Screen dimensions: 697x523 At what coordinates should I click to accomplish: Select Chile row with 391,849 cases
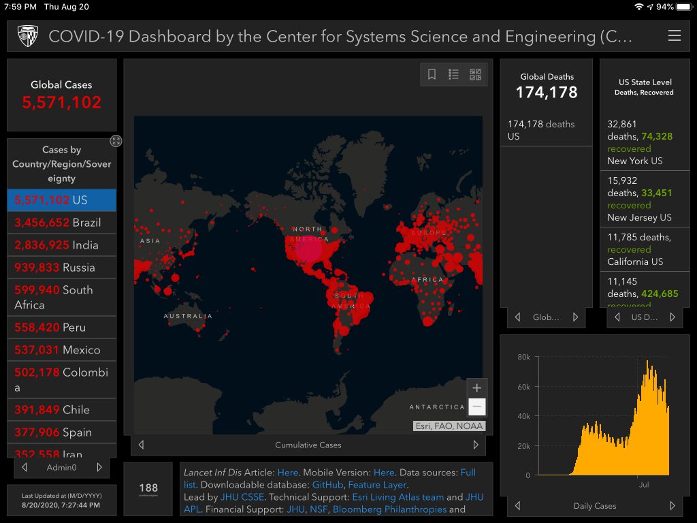tap(62, 409)
